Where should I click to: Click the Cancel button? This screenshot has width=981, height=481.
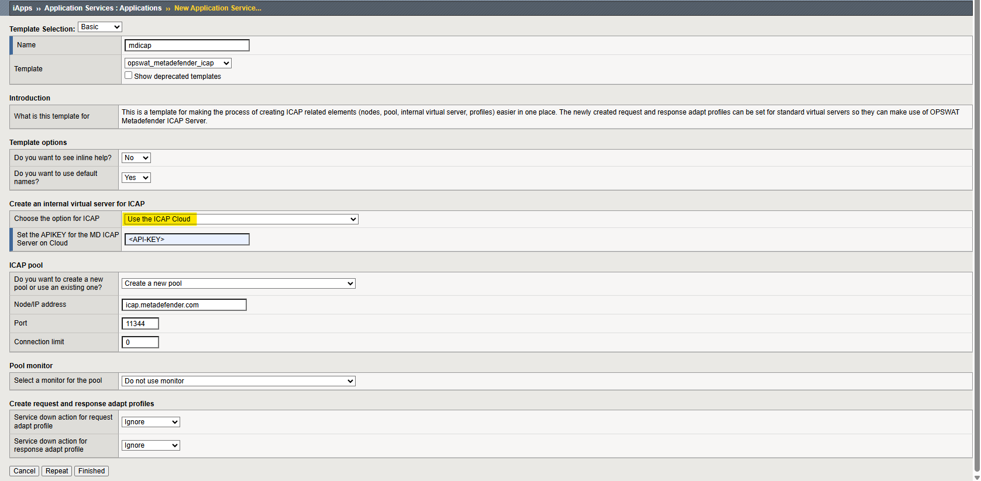point(24,471)
